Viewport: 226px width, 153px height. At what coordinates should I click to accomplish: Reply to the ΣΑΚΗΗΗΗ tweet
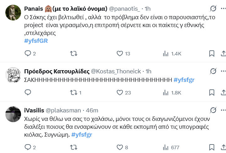[28, 93]
